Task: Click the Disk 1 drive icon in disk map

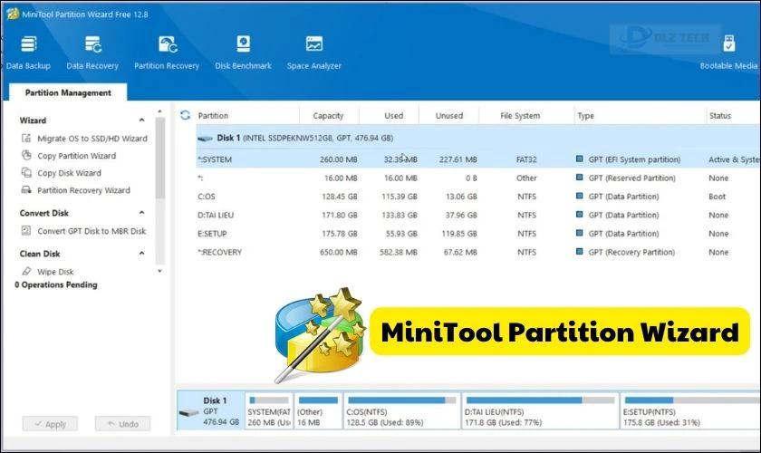Action: tap(188, 413)
